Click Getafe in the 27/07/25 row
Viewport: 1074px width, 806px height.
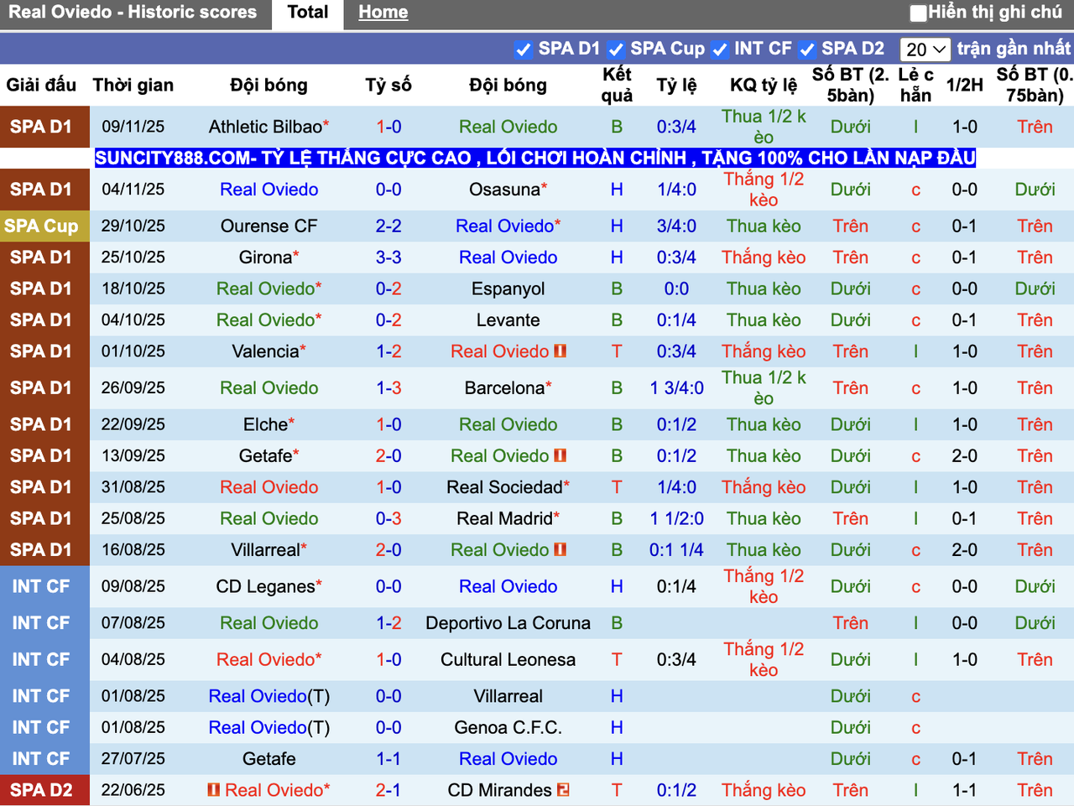tap(269, 758)
